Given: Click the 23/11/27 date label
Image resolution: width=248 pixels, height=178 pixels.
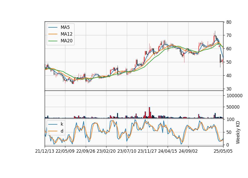Looking at the screenshot, I should [x=147, y=151].
